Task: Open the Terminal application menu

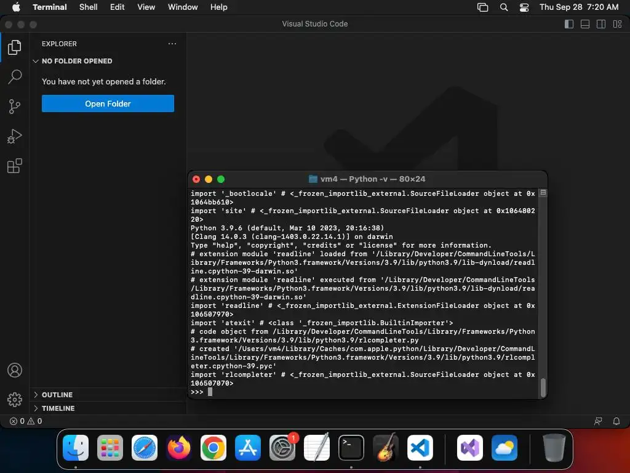Action: coord(50,7)
